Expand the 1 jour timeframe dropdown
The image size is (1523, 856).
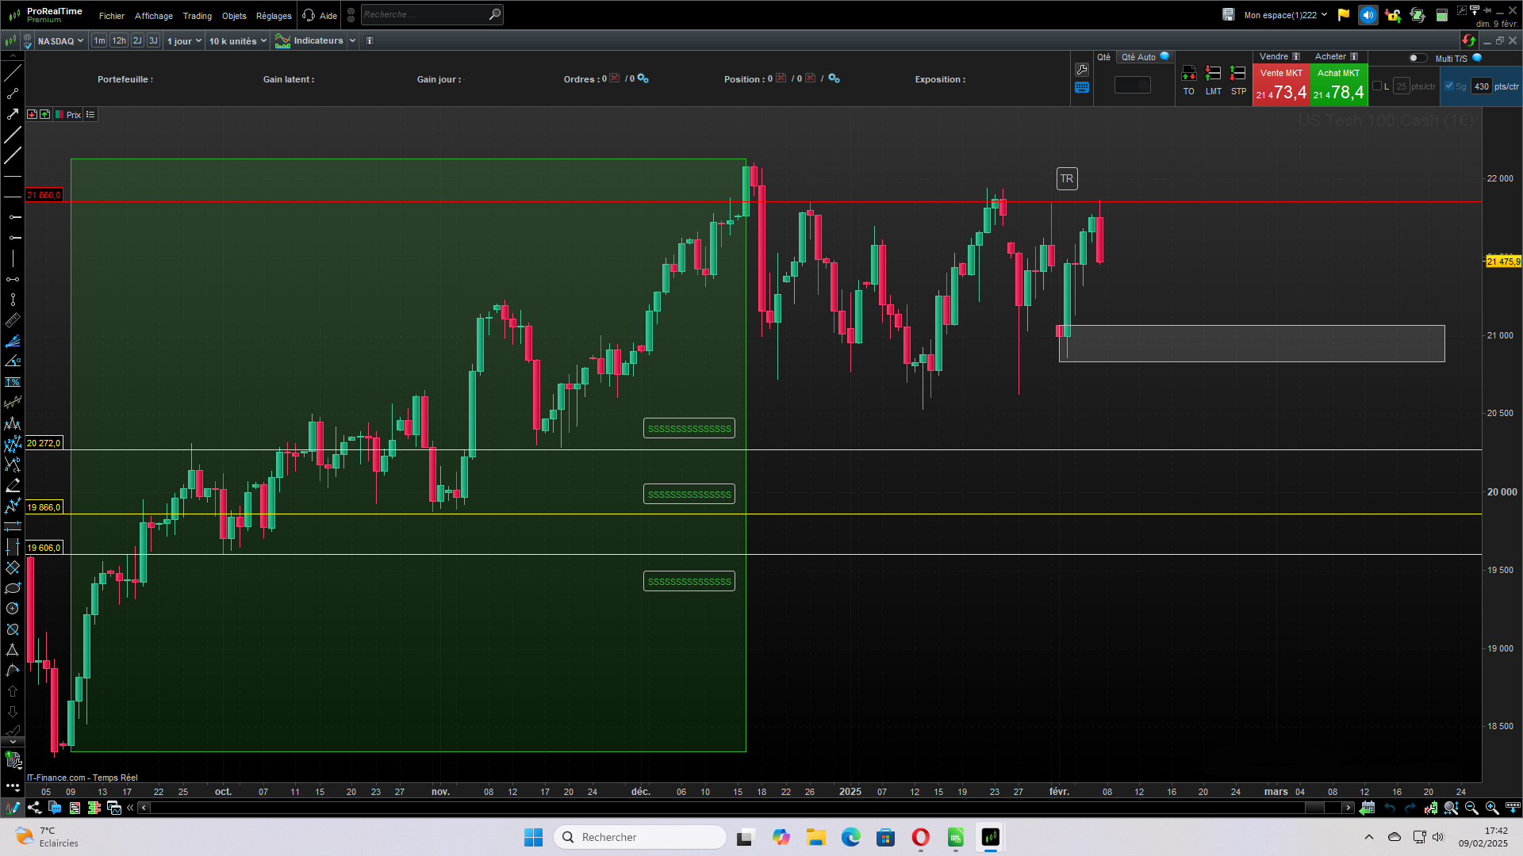point(184,41)
